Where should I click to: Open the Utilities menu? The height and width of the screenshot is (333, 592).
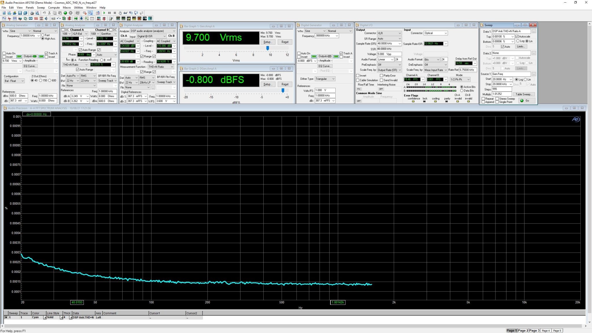coord(78,8)
